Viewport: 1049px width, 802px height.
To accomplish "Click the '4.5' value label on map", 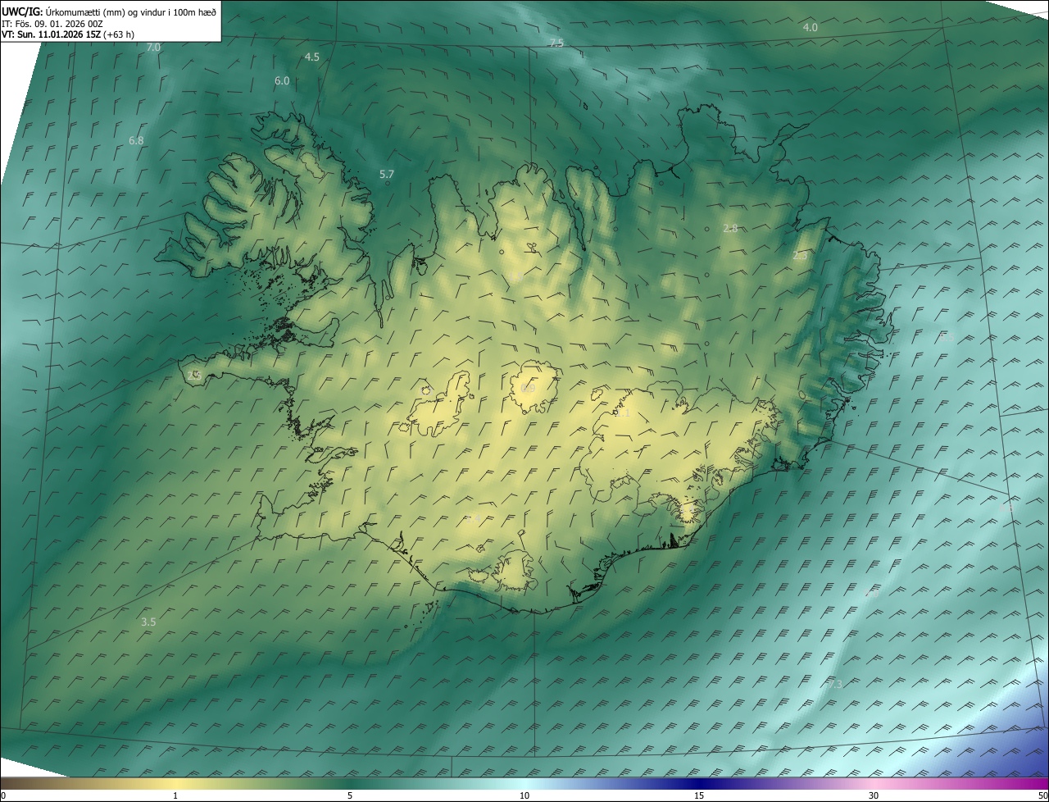I will 311,57.
